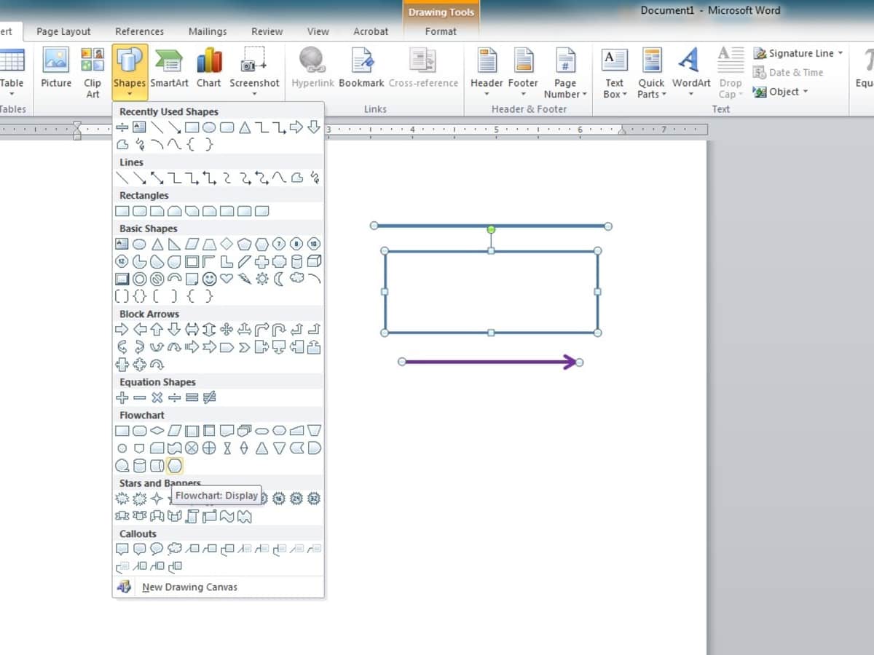Insert the lightning bolt shape

click(x=244, y=279)
